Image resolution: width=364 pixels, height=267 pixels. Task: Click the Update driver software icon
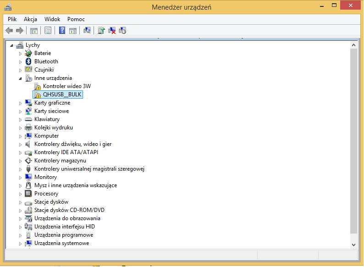(101, 31)
